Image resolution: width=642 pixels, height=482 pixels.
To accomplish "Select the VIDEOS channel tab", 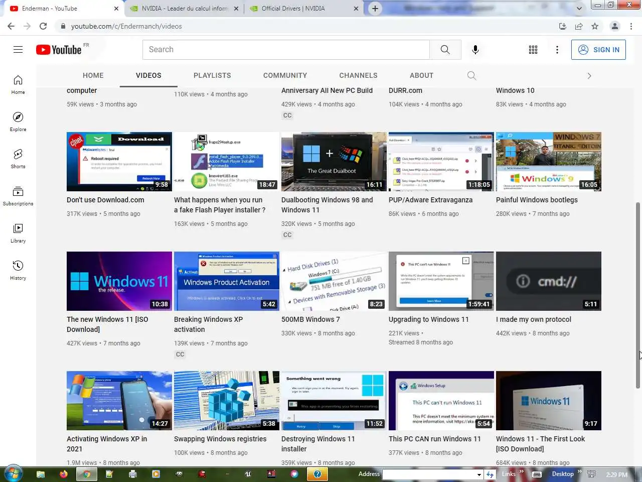I will (148, 75).
